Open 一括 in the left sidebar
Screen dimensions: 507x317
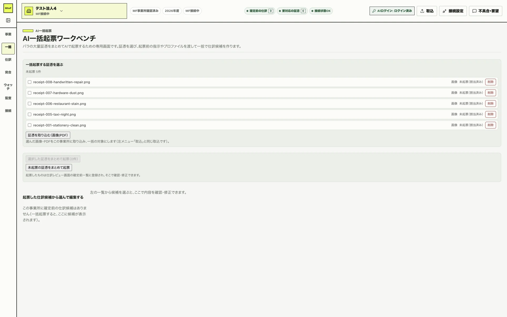(x=8, y=48)
